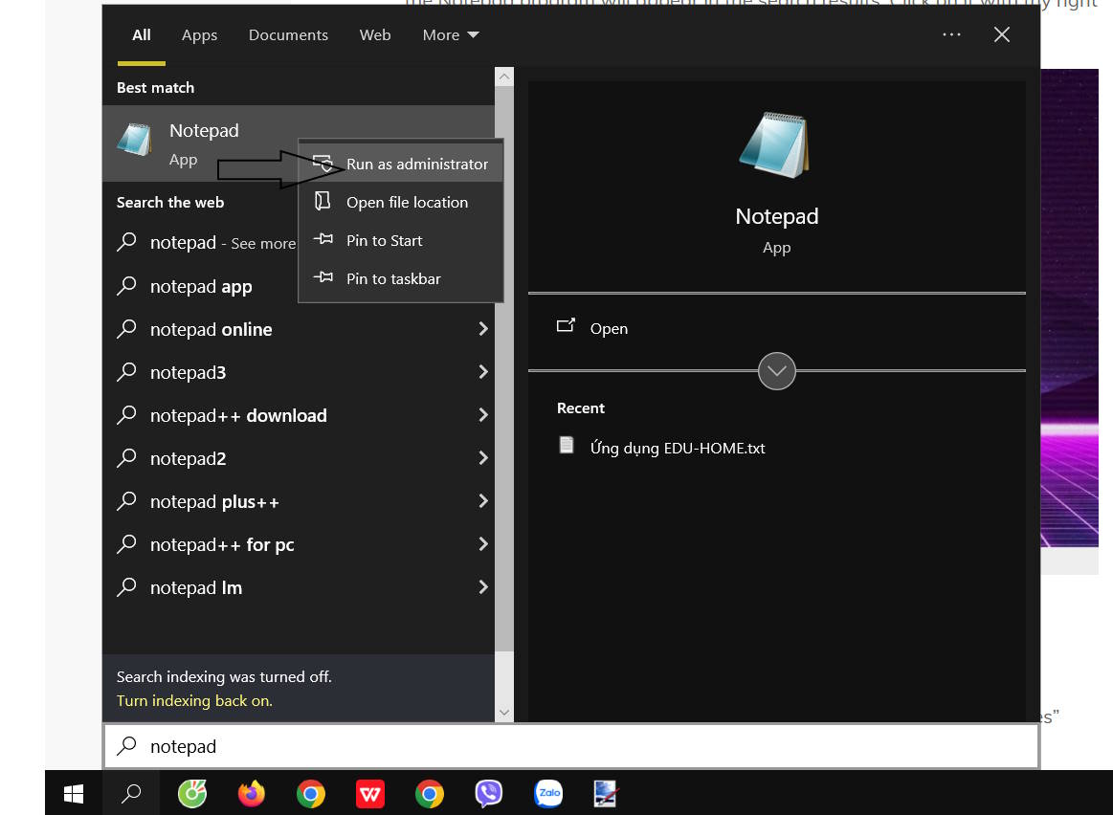This screenshot has width=1113, height=815.
Task: Open Viber from the taskbar
Action: pos(488,793)
